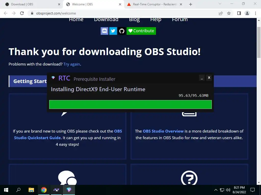Open the OBS Studio Overview link
The image size is (261, 195).
pos(163,131)
